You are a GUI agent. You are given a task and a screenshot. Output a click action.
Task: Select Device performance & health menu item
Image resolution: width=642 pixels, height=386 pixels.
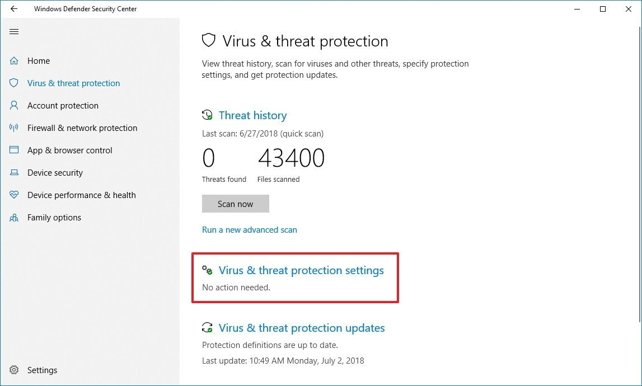(82, 195)
